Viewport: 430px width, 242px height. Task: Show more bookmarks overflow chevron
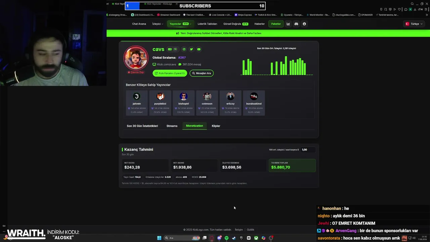(427, 15)
